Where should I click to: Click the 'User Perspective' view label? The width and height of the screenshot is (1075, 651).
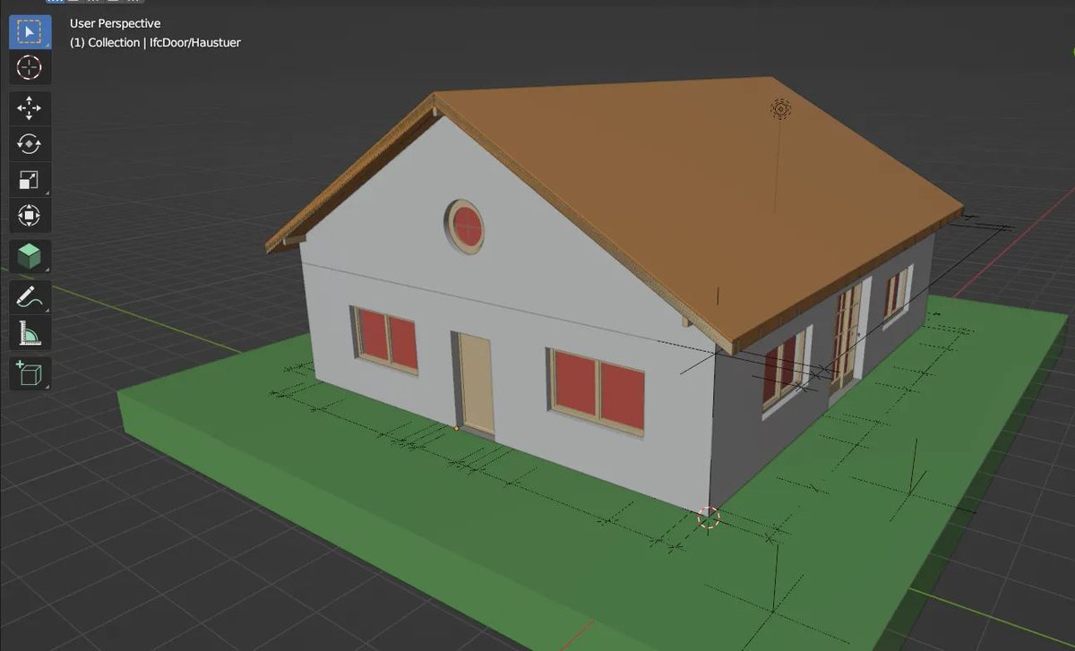coord(116,24)
